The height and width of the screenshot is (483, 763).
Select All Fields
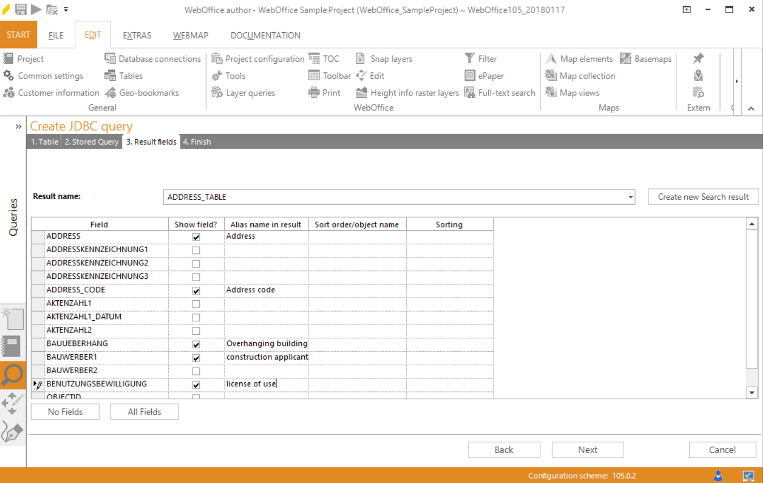144,411
